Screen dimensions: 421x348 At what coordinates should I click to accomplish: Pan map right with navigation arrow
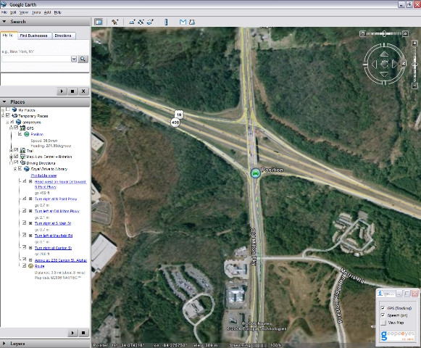394,64
